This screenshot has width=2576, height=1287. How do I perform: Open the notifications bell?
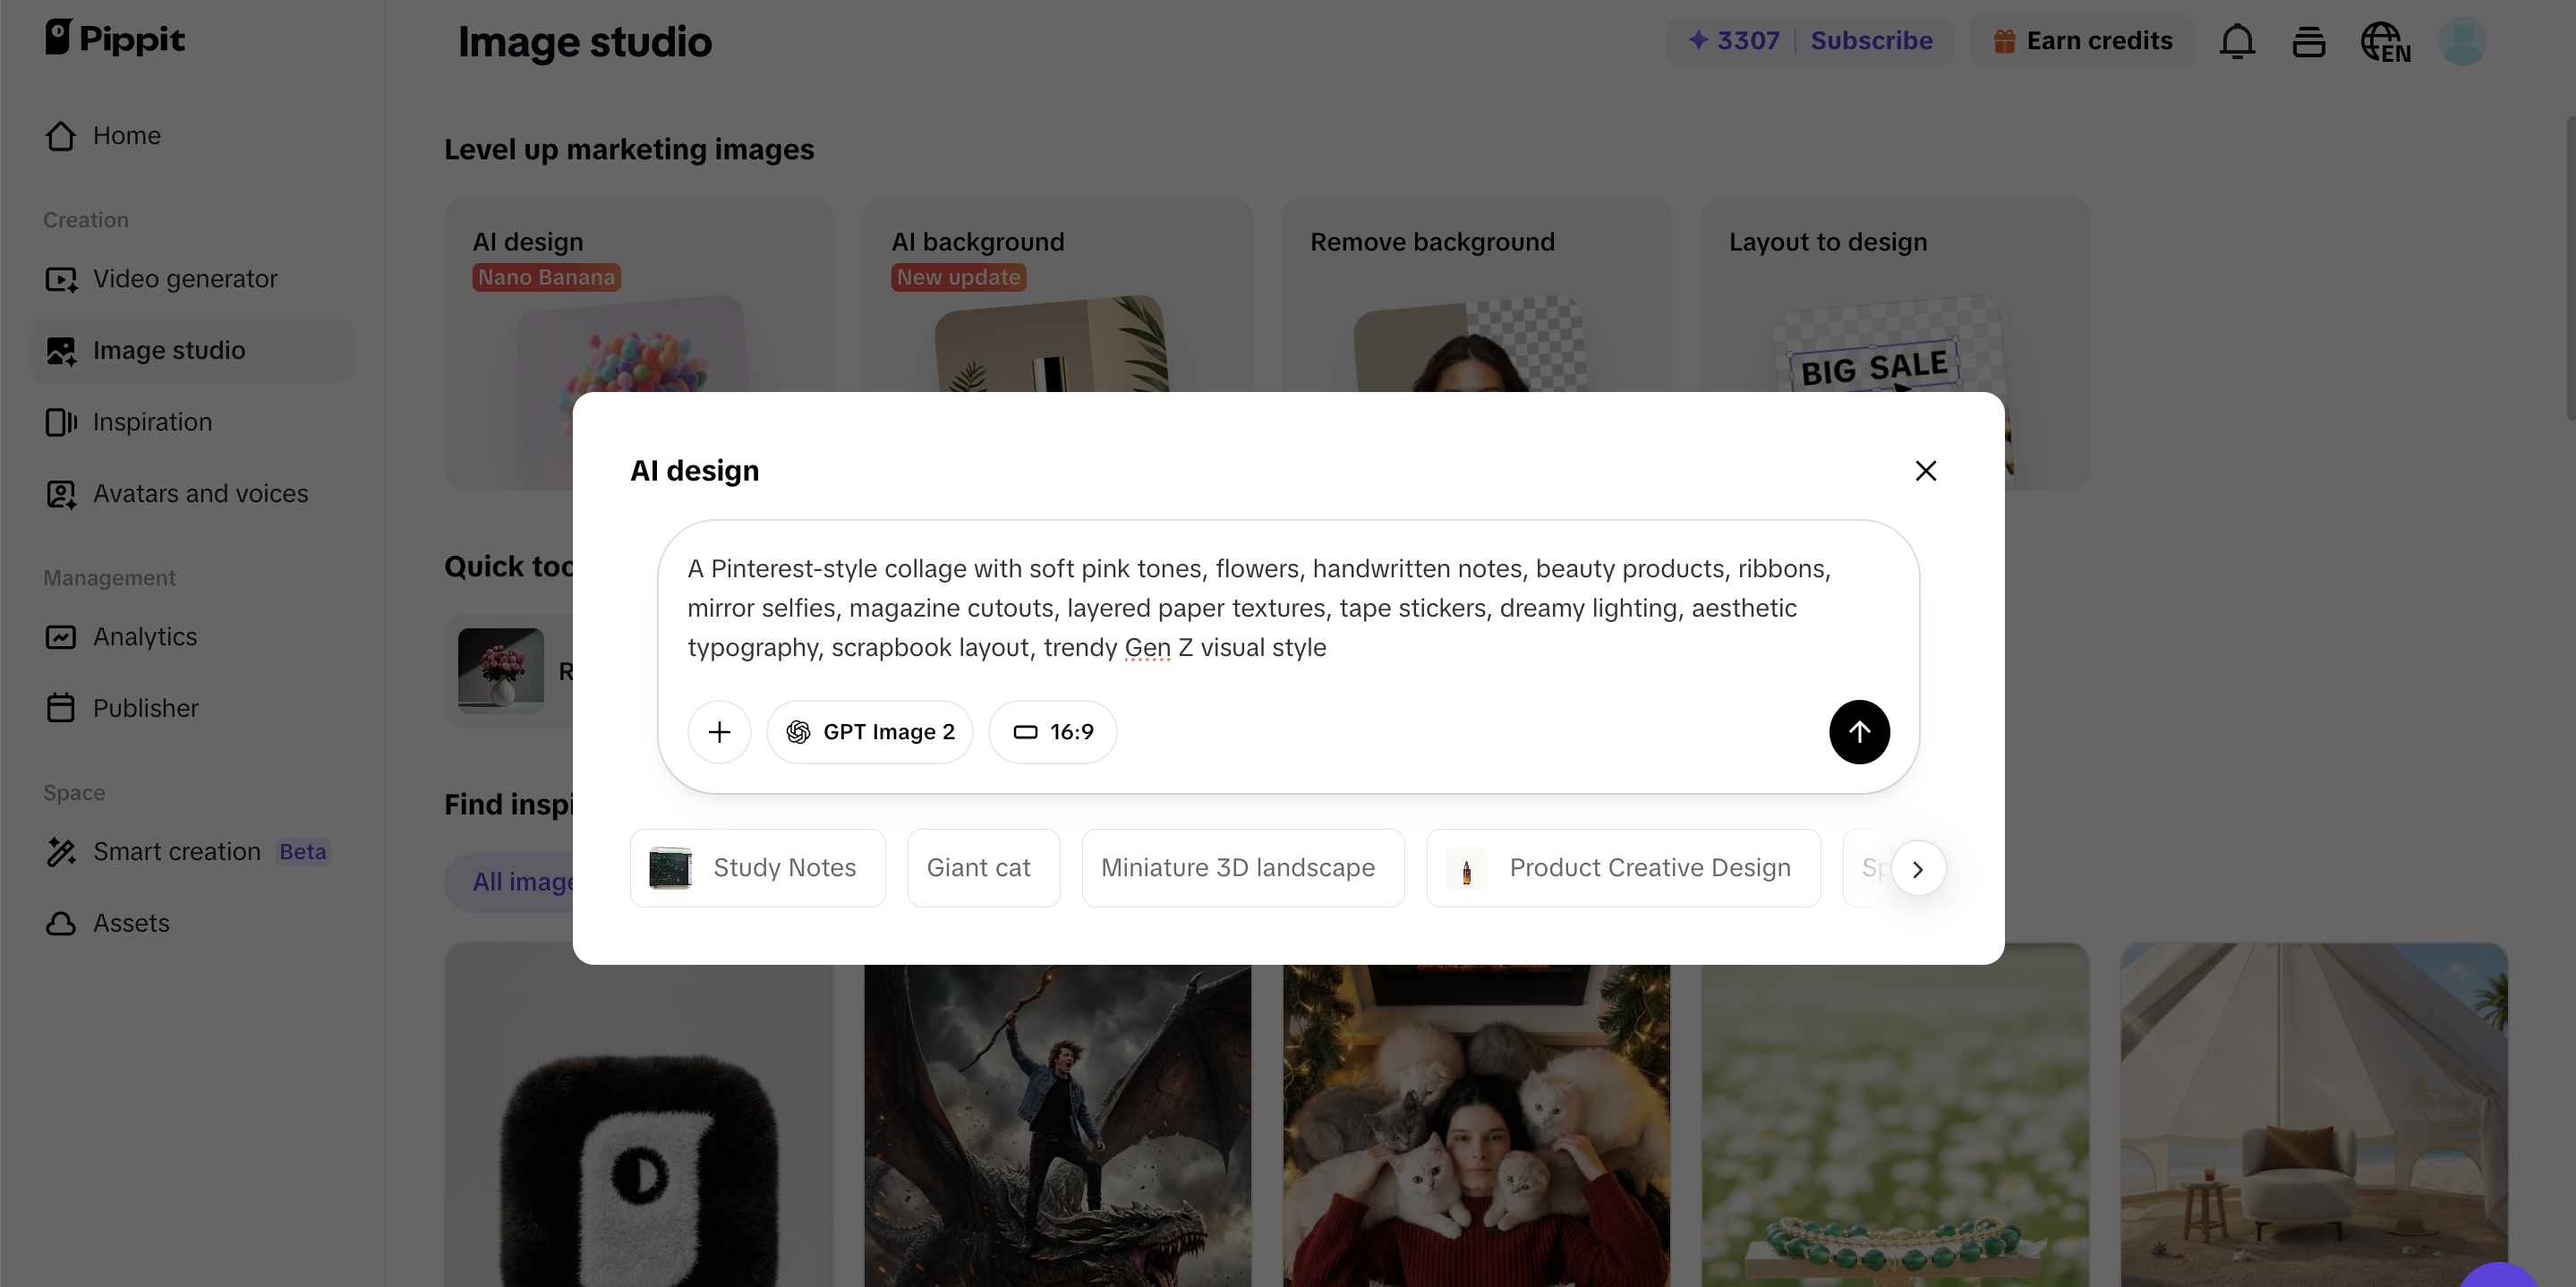click(2237, 41)
